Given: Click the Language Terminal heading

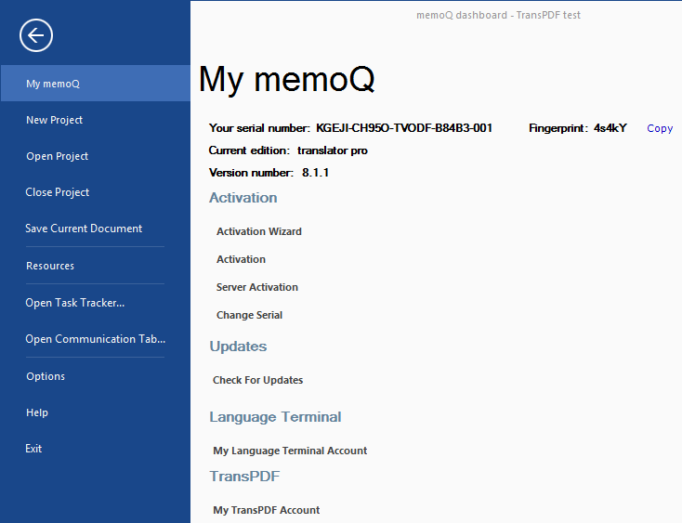Looking at the screenshot, I should pyautogui.click(x=275, y=417).
